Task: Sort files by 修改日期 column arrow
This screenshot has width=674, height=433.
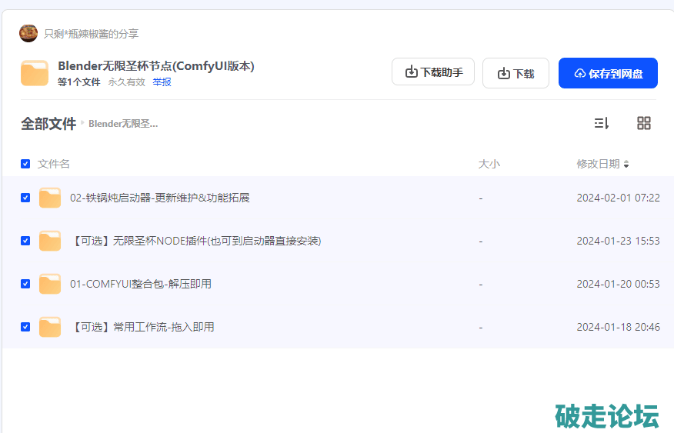Action: [626, 165]
